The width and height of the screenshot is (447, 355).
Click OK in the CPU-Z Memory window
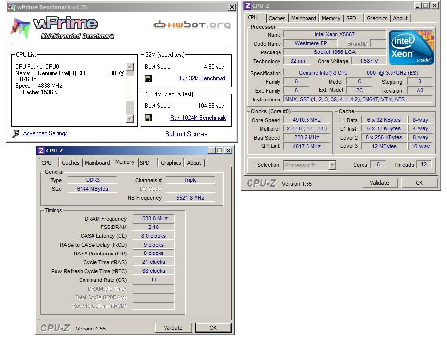[213, 328]
